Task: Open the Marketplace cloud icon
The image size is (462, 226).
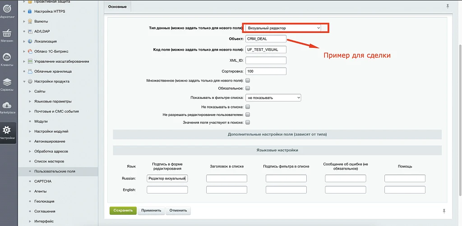Action: tap(7, 105)
